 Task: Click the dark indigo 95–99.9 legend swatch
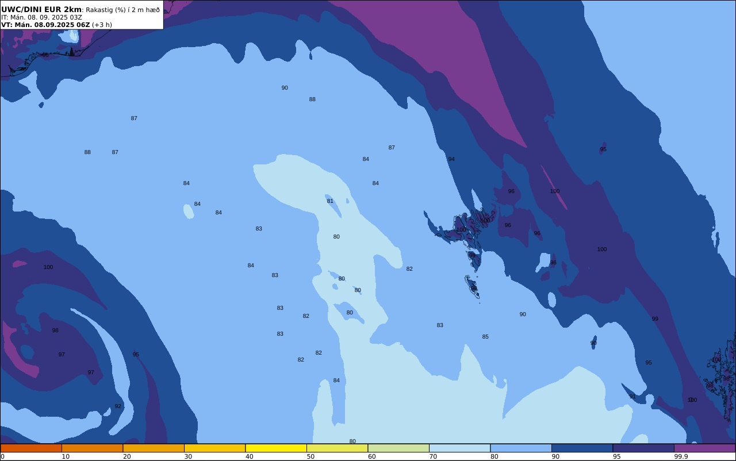(643, 448)
